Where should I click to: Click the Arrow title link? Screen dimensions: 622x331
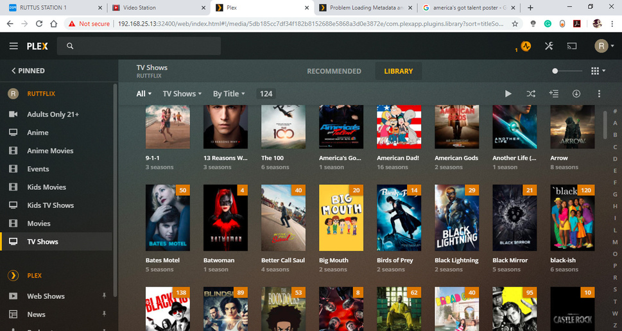(559, 158)
